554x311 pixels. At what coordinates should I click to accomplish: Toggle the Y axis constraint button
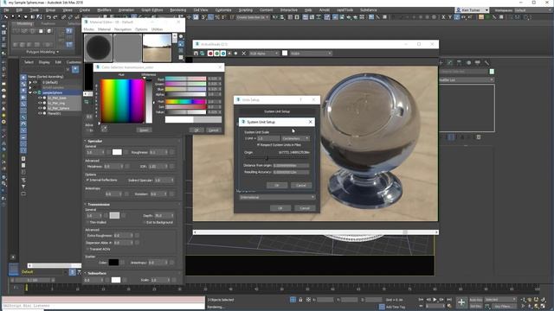click(450, 17)
